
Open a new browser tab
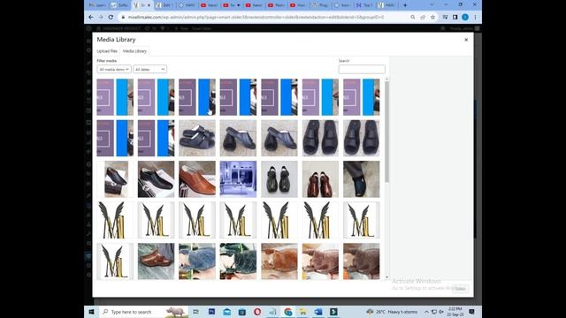pyautogui.click(x=405, y=5)
